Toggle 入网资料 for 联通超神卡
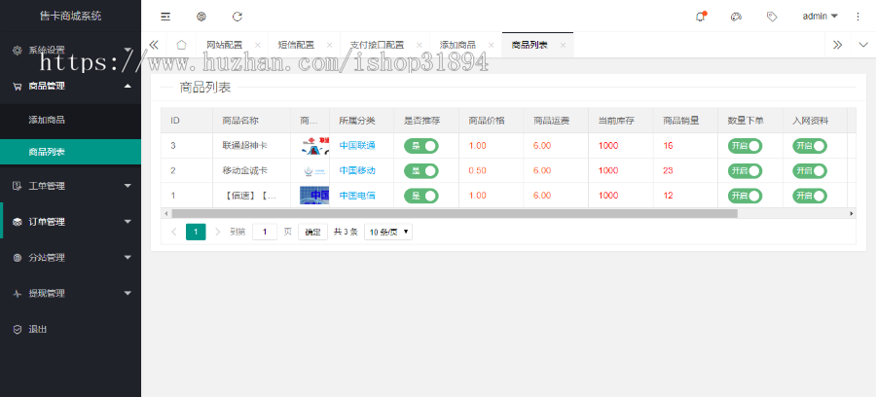Image resolution: width=876 pixels, height=397 pixels. pos(810,146)
